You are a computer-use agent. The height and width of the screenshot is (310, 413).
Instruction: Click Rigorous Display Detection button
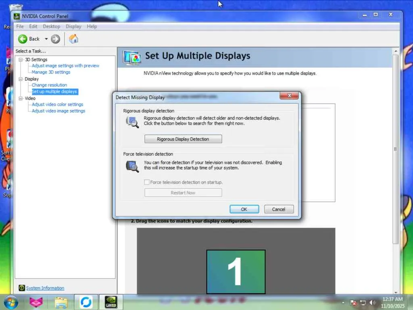pos(183,139)
